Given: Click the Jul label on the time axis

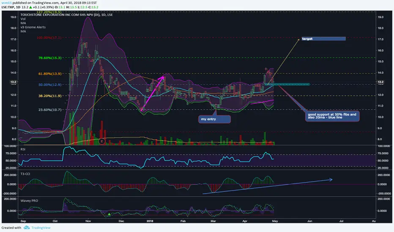Looking at the screenshot, I should point(342,221).
